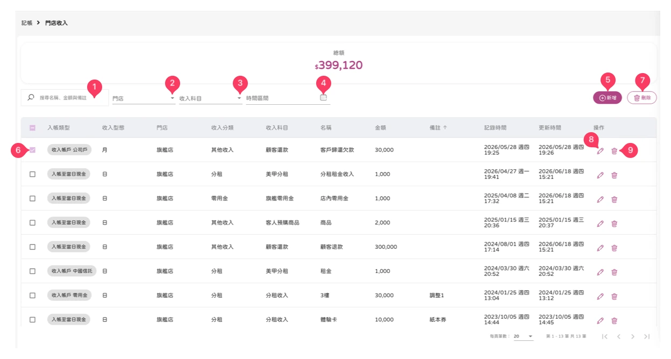Edit the 分租租金收入 record

(600, 175)
